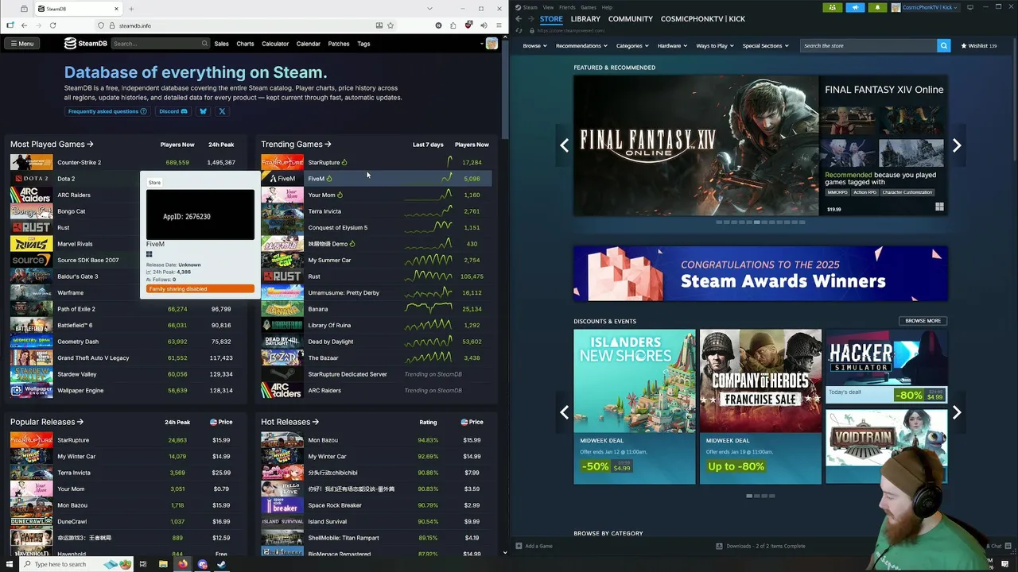This screenshot has width=1018, height=572.
Task: Open Steam notifications bell icon
Action: point(877,7)
